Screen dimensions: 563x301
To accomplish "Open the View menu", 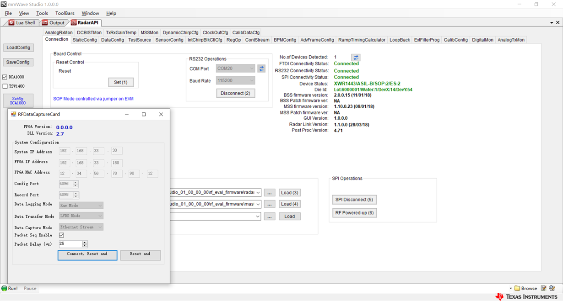I will (x=24, y=13).
